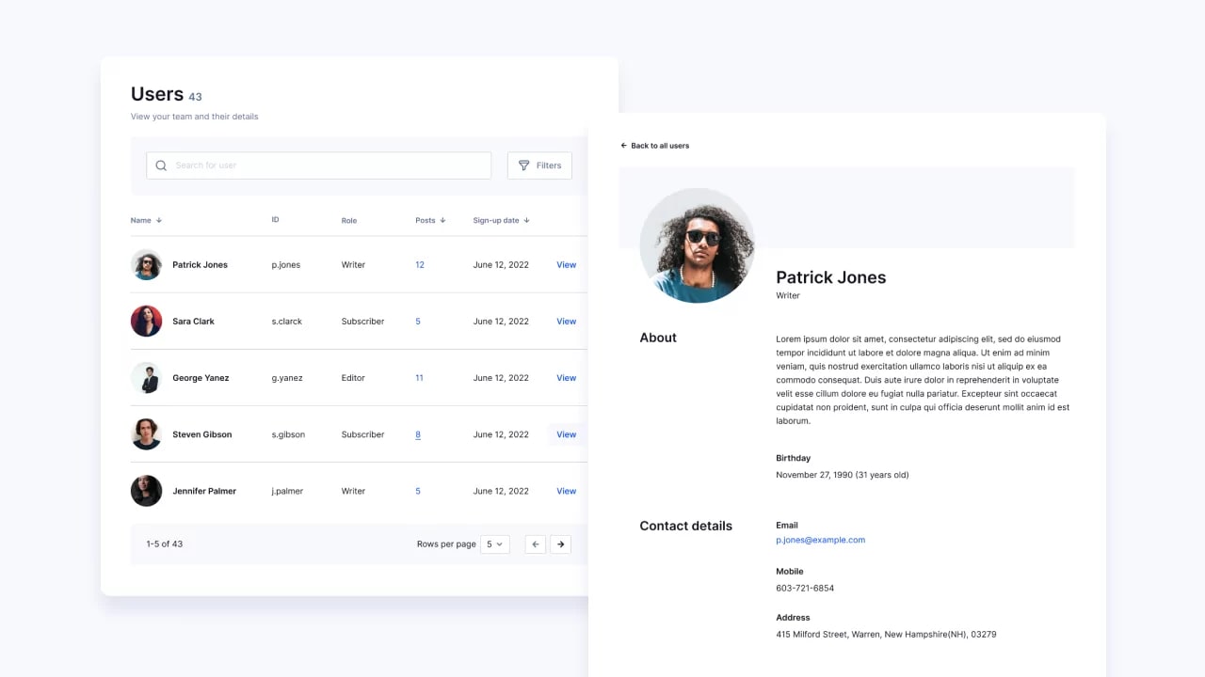Open View link for Sara Clark
The height and width of the screenshot is (677, 1205).
pos(566,322)
